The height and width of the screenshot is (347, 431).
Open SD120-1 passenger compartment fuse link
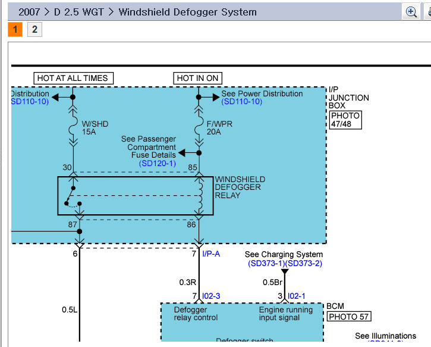coord(158,163)
